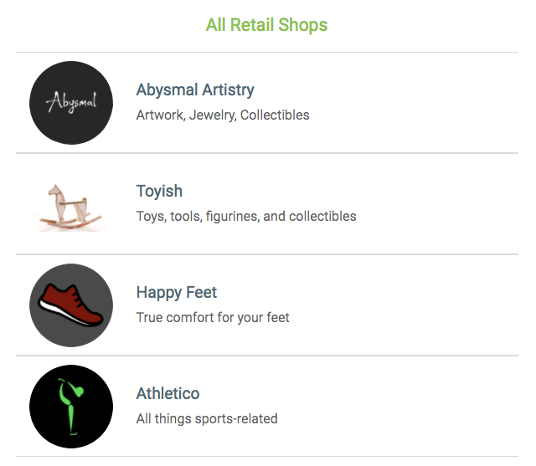Open the Athletico shop title
The image size is (536, 466).
coord(167,393)
